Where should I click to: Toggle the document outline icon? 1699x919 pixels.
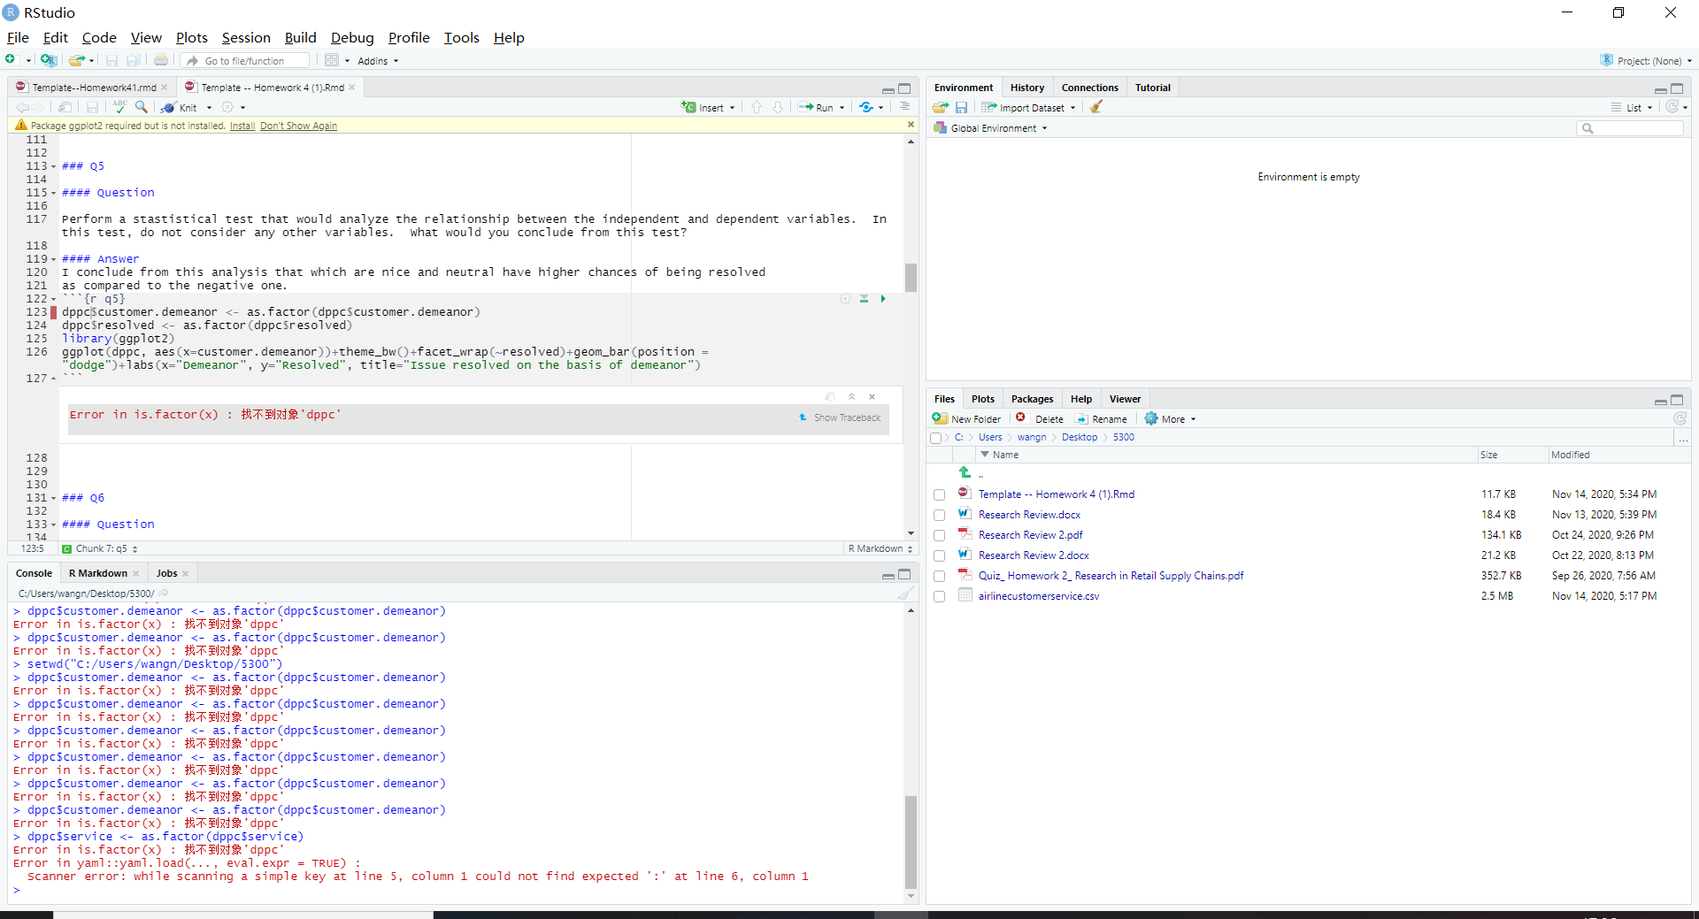tap(904, 107)
